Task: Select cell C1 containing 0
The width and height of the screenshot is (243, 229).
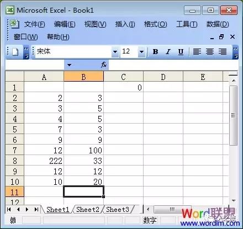Action: (x=123, y=87)
